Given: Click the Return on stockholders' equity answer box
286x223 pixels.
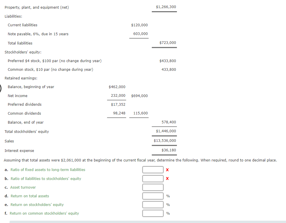Looking at the screenshot, I should tap(153, 205).
